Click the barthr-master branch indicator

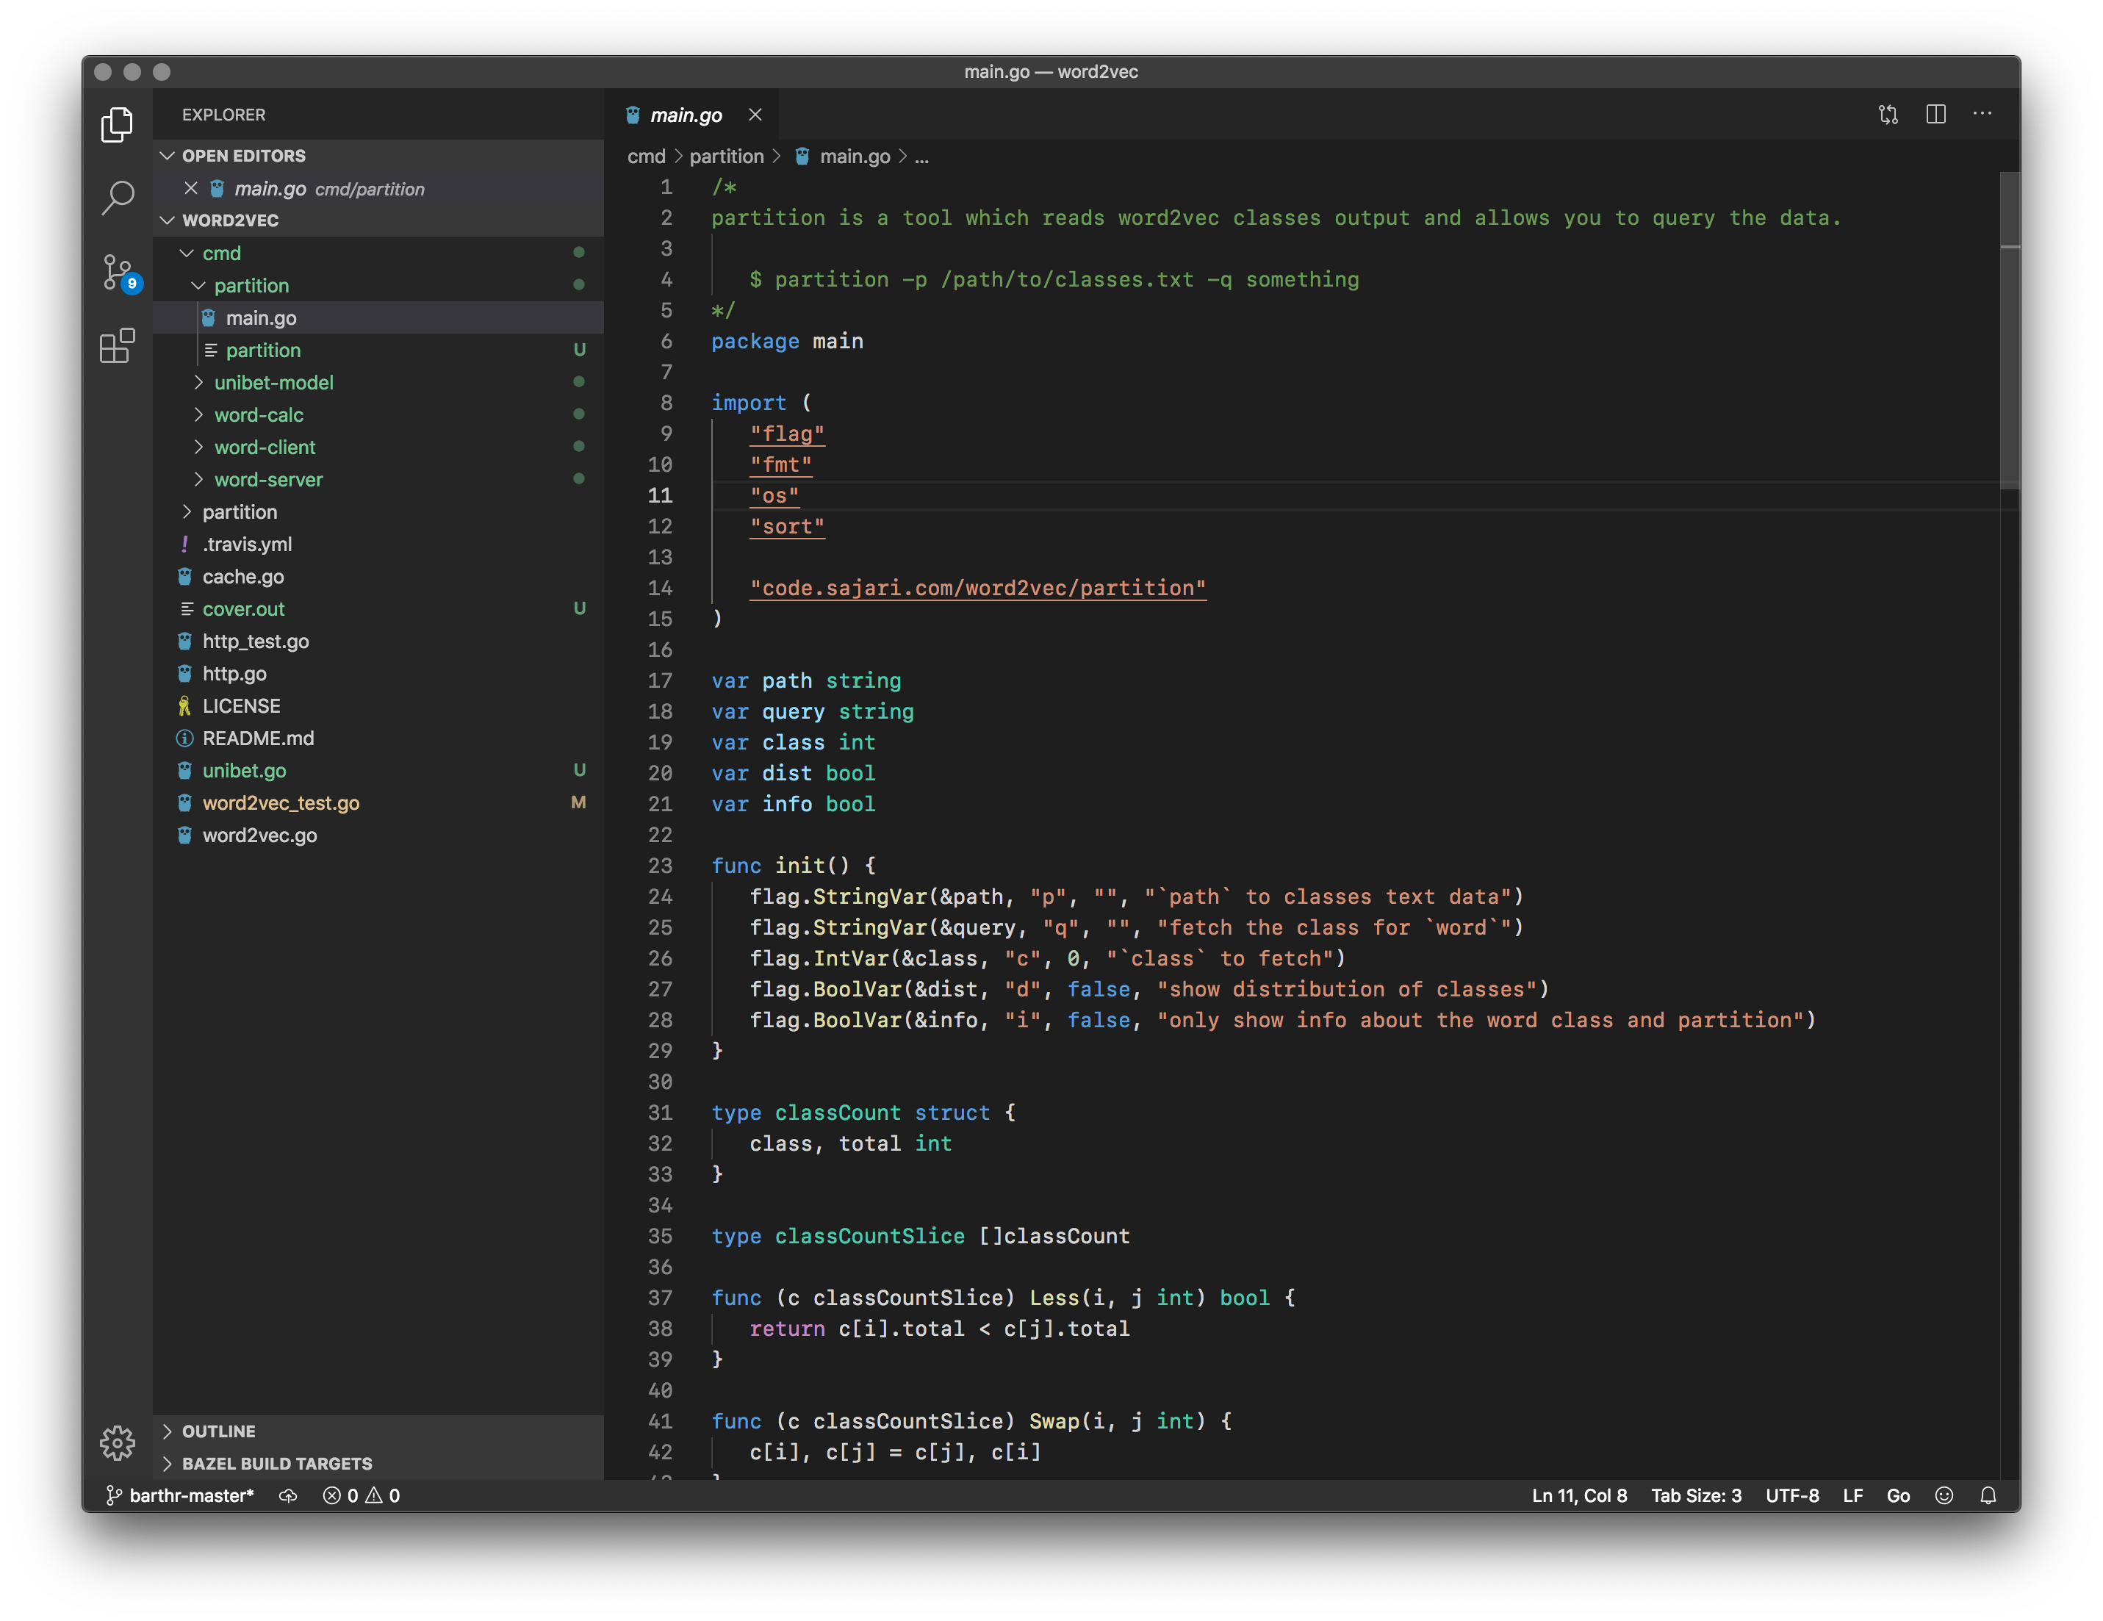(x=180, y=1495)
